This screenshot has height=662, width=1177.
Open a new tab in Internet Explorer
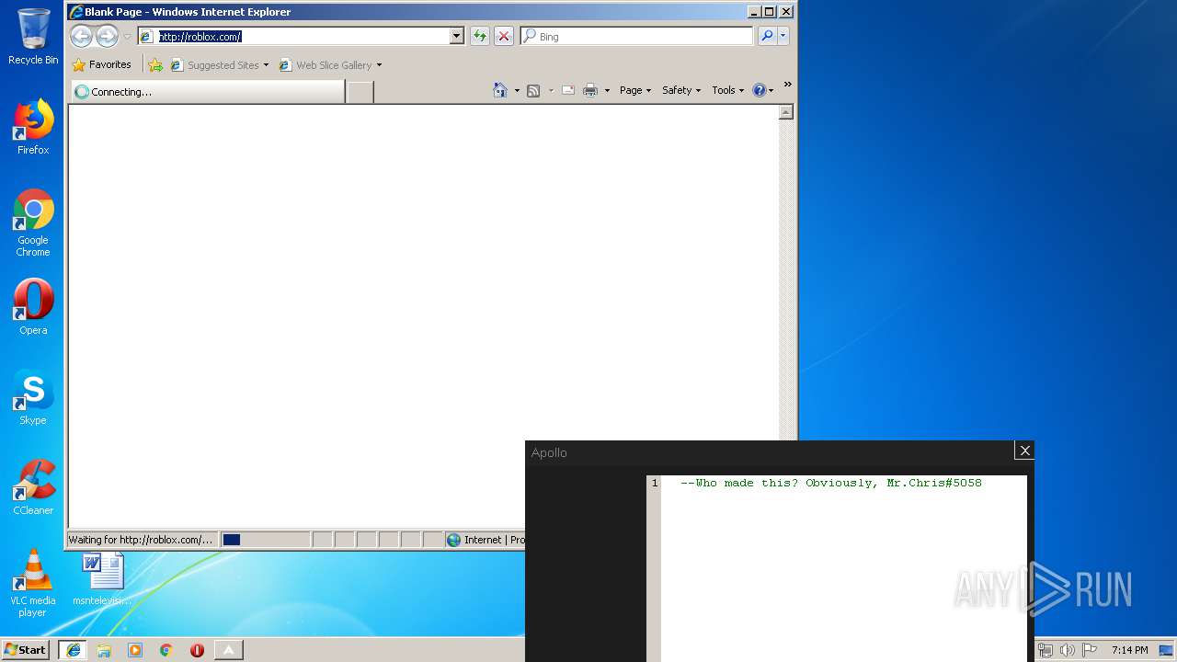point(360,91)
